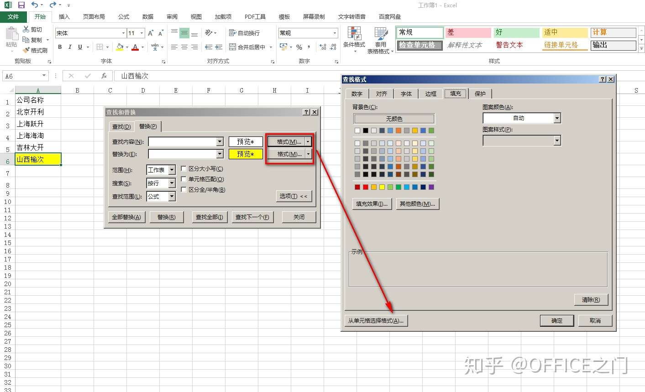Viewport: 645px width, 392px height.
Task: Decrease font size with smaller A icon
Action: (x=161, y=33)
